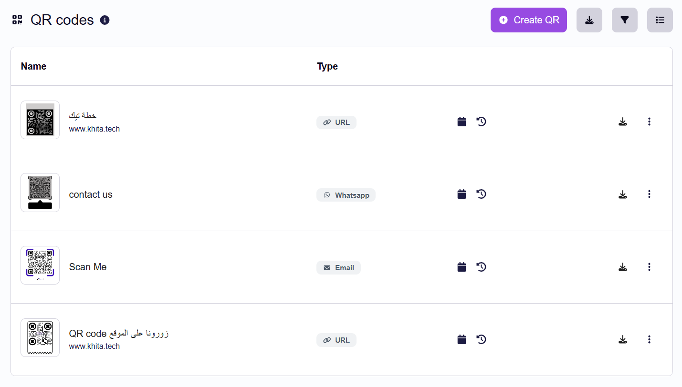The image size is (682, 387).
Task: Click history clock icon for contact us
Action: pyautogui.click(x=481, y=194)
